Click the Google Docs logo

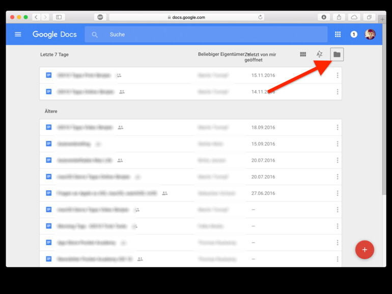[x=54, y=35]
